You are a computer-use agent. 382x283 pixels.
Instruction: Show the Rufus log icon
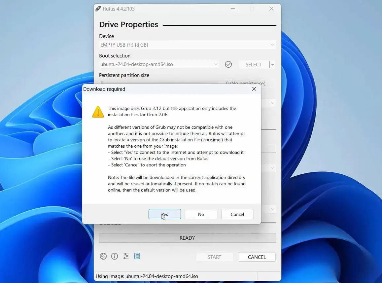(x=137, y=256)
